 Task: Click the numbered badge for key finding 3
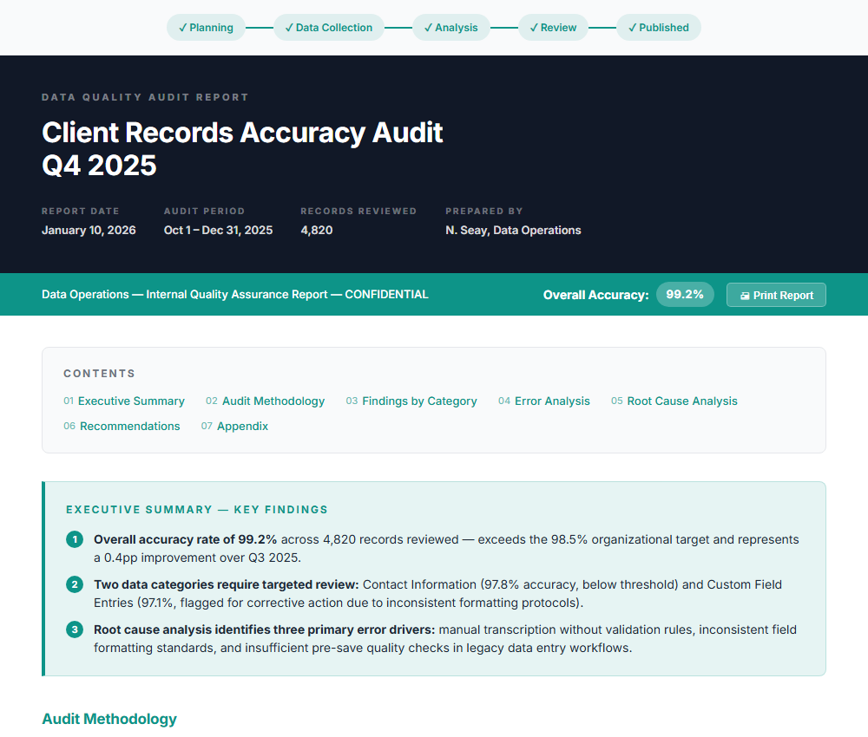click(x=75, y=629)
